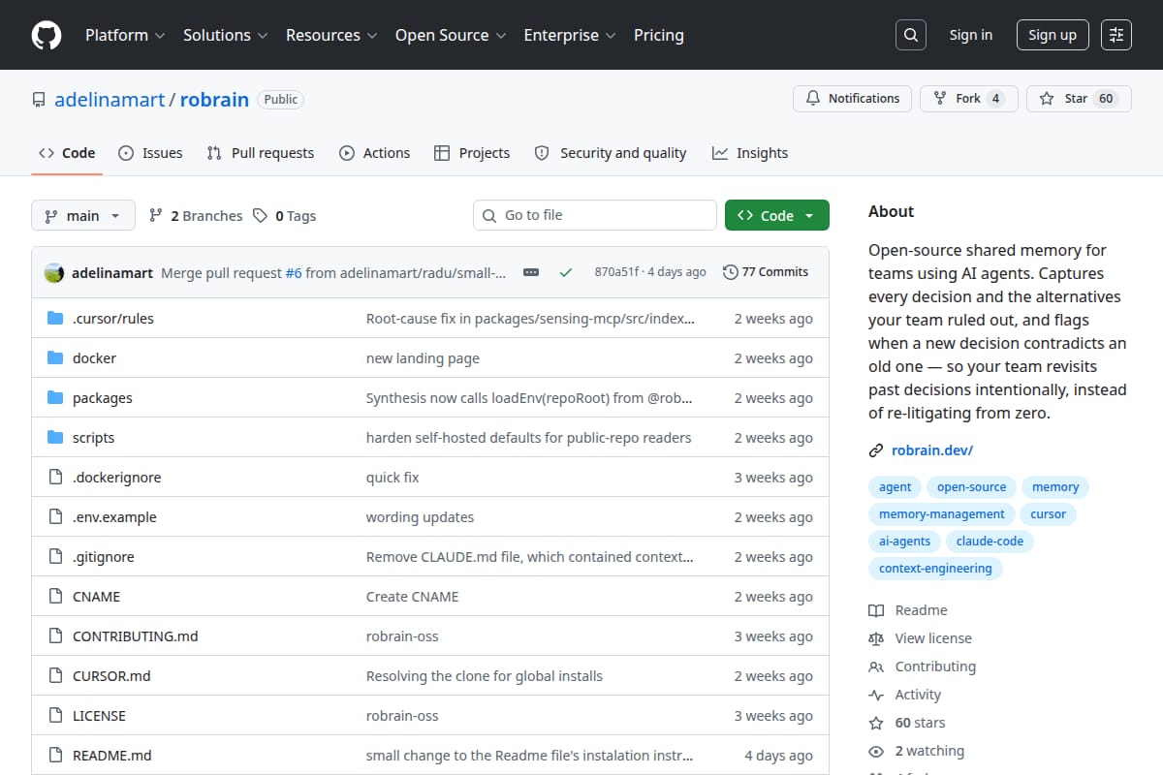Open the CURSOR.md file
1163x775 pixels.
[x=111, y=676]
